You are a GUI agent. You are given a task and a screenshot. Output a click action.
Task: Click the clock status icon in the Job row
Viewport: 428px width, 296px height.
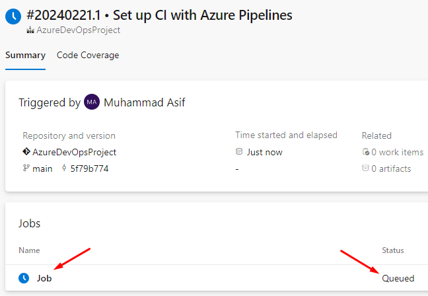(24, 278)
